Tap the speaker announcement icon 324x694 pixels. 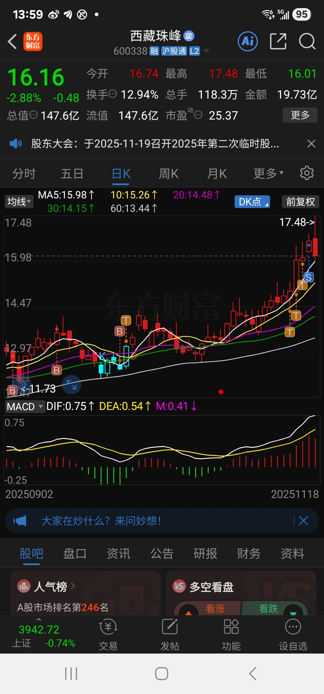[x=16, y=144]
